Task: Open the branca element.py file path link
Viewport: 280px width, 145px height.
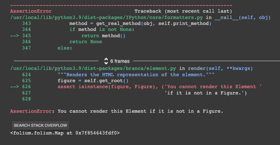Action: (x=93, y=68)
